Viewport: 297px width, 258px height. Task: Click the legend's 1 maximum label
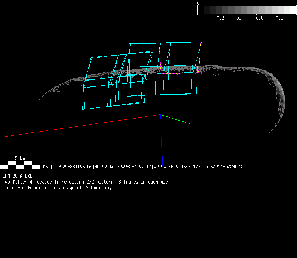click(x=295, y=3)
